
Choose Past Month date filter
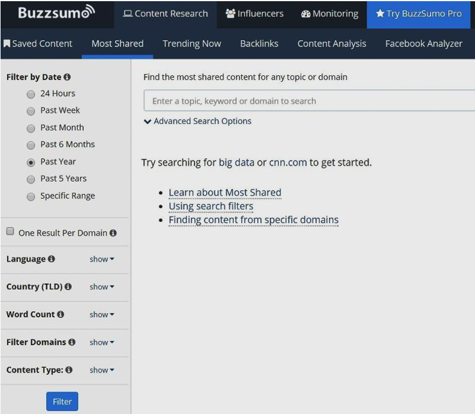(30, 128)
